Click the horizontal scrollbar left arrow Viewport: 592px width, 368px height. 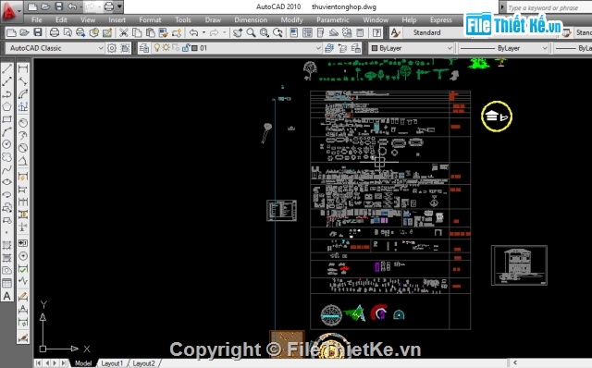click(x=514, y=362)
